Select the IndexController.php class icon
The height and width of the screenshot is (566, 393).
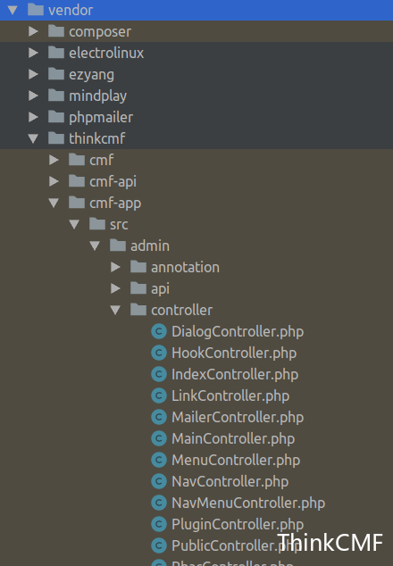tap(159, 374)
